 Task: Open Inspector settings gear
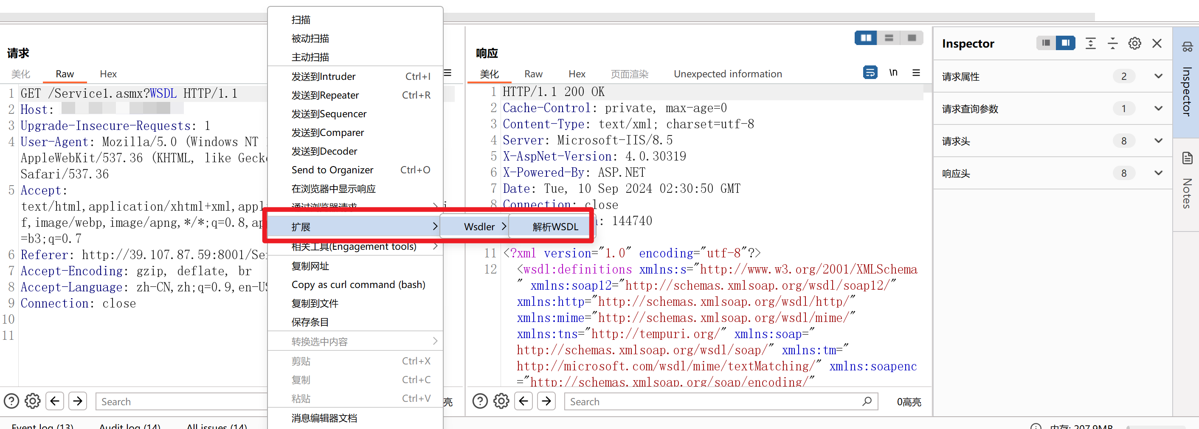click(1134, 43)
